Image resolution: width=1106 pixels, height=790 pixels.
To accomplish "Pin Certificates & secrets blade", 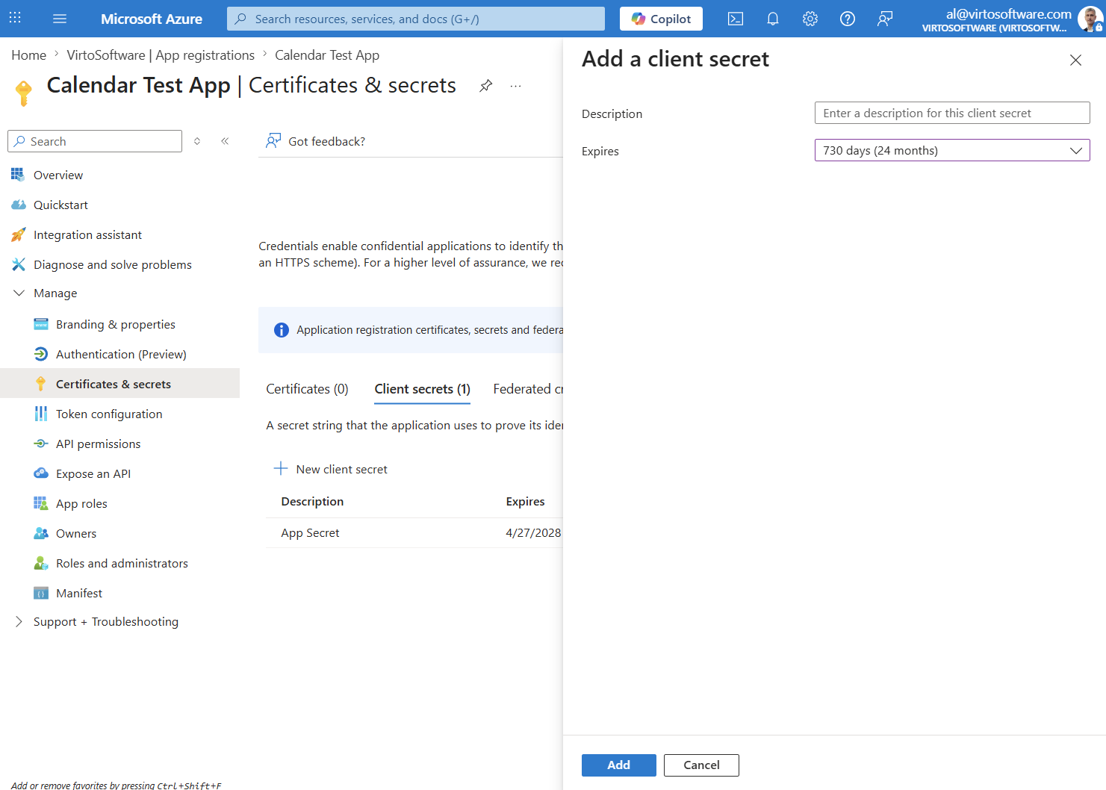I will (486, 86).
